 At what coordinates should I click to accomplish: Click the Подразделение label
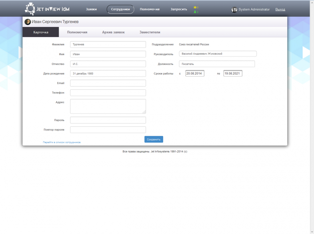[163, 45]
